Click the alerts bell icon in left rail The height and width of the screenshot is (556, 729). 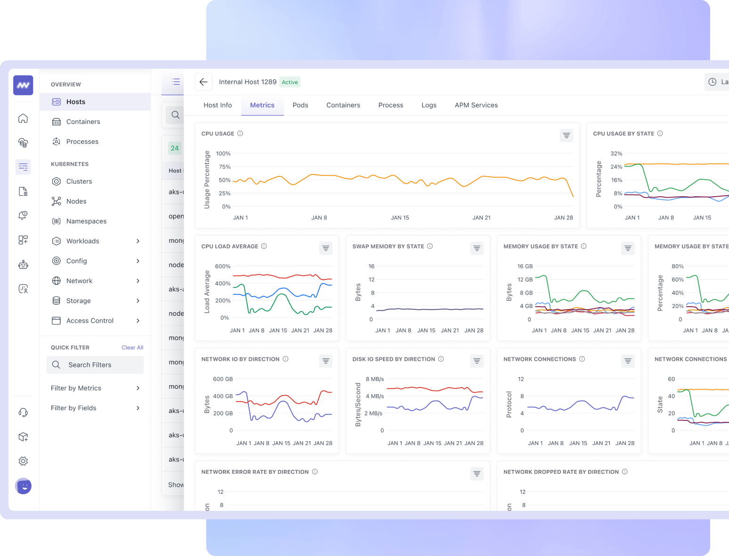pos(23,215)
